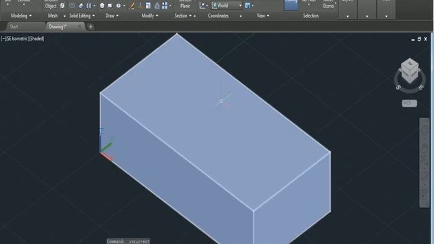Click the icon right of Smooth Object

[x=62, y=5]
